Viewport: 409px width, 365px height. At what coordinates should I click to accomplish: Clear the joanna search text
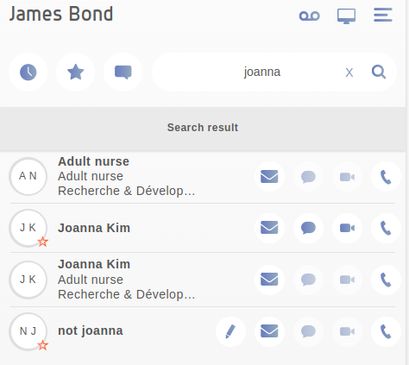tap(349, 72)
